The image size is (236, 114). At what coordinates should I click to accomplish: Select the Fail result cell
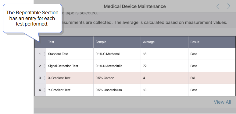(x=212, y=78)
